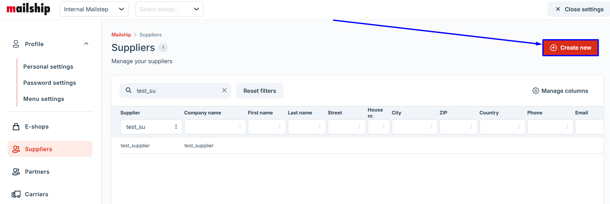Open City column filter options dots
This screenshot has width=610, height=204.
pyautogui.click(x=431, y=127)
